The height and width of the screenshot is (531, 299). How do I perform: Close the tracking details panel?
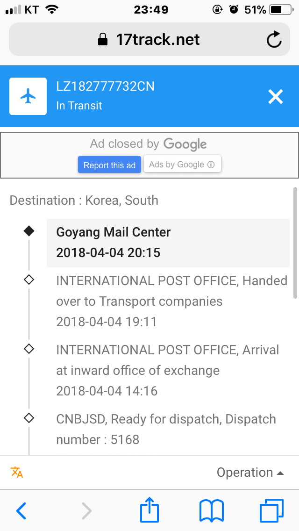coord(275,96)
